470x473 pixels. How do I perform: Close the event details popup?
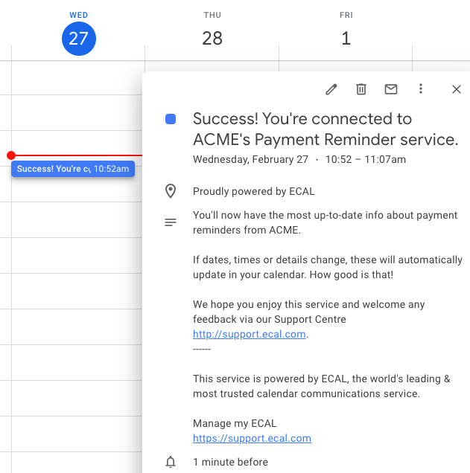pyautogui.click(x=457, y=89)
